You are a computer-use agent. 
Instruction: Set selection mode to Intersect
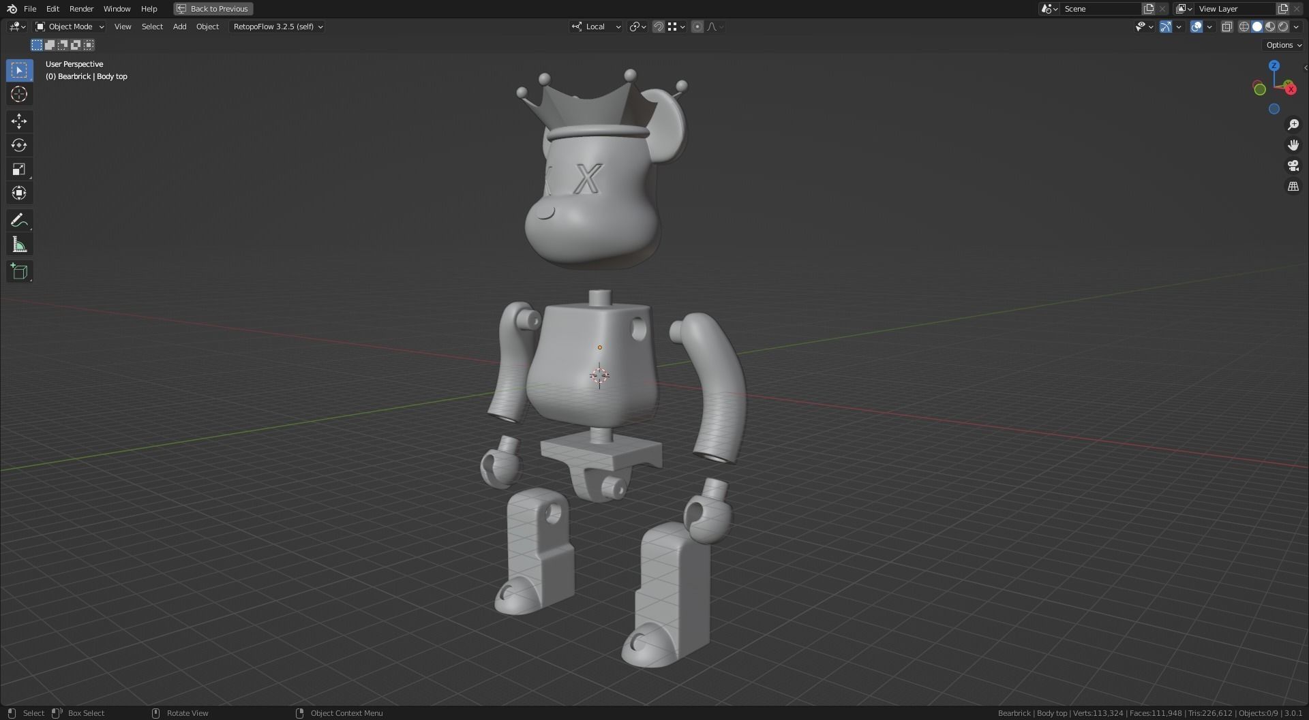(x=89, y=45)
